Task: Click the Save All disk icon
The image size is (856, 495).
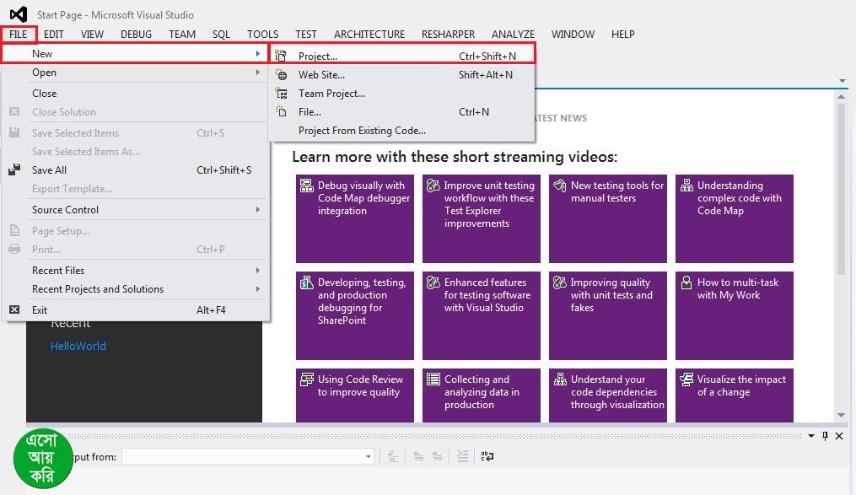Action: tap(14, 170)
